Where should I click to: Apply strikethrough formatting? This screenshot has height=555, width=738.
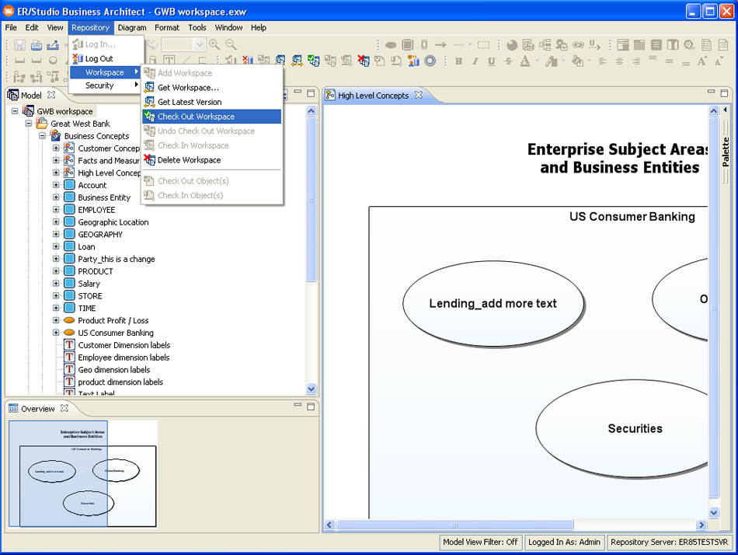pos(508,61)
